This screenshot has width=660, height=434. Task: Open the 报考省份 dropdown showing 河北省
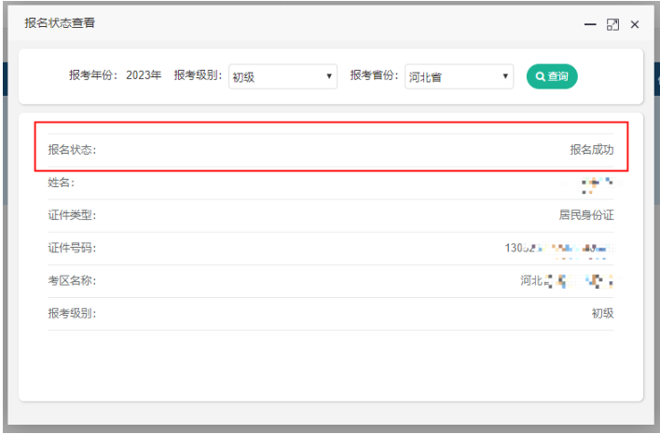click(x=459, y=76)
